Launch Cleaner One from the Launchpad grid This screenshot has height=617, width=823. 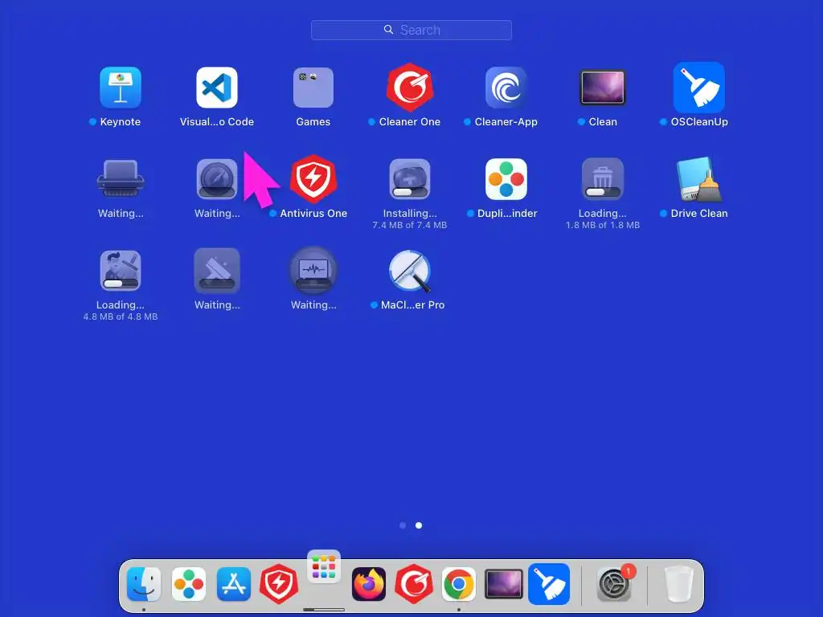pyautogui.click(x=410, y=87)
